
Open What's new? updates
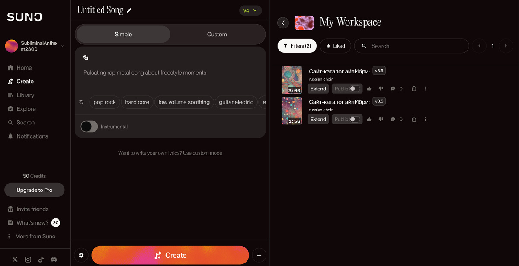(34, 223)
